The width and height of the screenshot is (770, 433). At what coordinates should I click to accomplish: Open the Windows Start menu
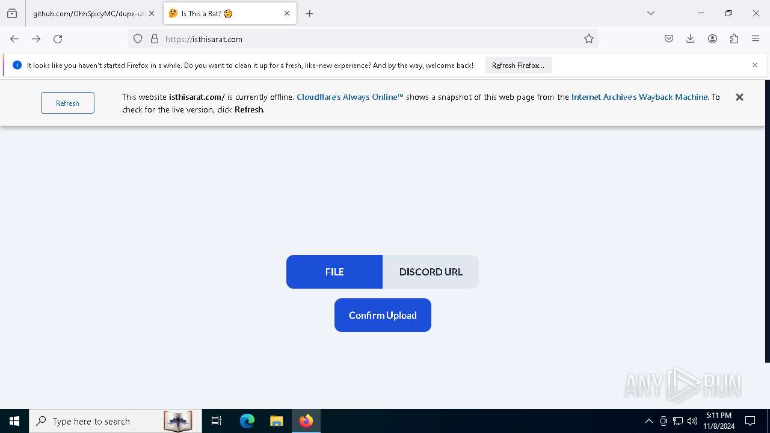pos(14,421)
